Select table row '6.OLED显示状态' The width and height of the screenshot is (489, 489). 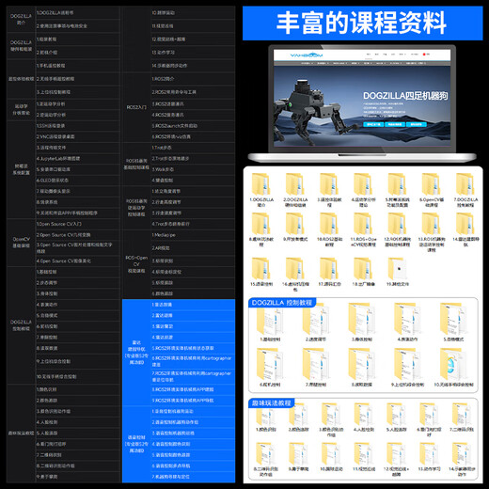pos(77,181)
